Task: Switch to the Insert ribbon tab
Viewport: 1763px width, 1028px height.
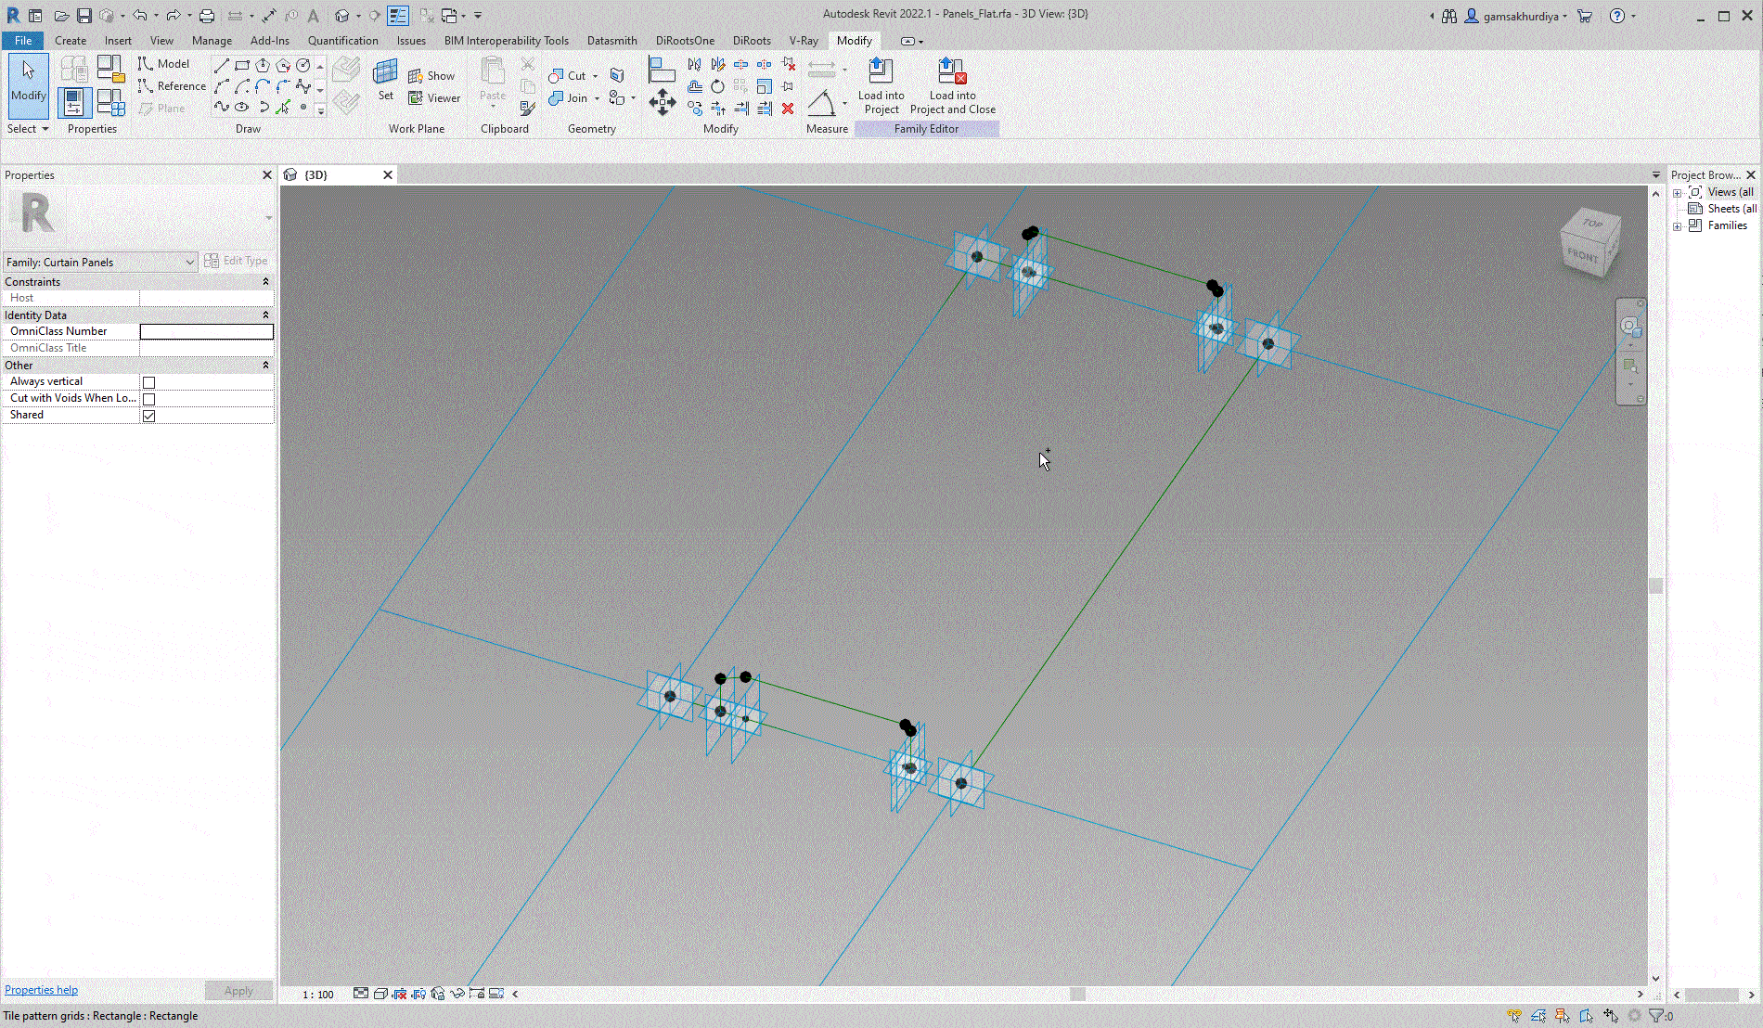Action: point(118,41)
